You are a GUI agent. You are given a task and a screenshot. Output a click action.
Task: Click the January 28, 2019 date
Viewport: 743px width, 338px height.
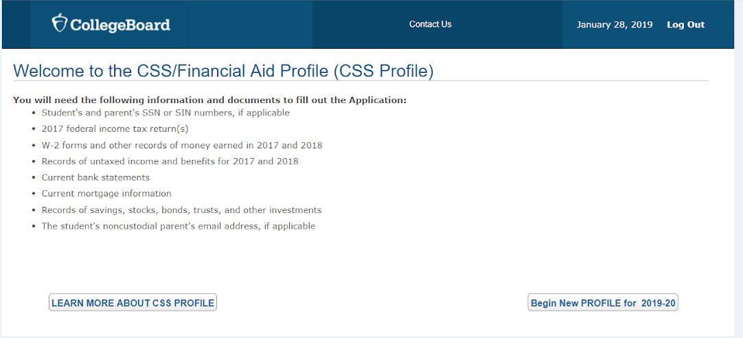[615, 25]
